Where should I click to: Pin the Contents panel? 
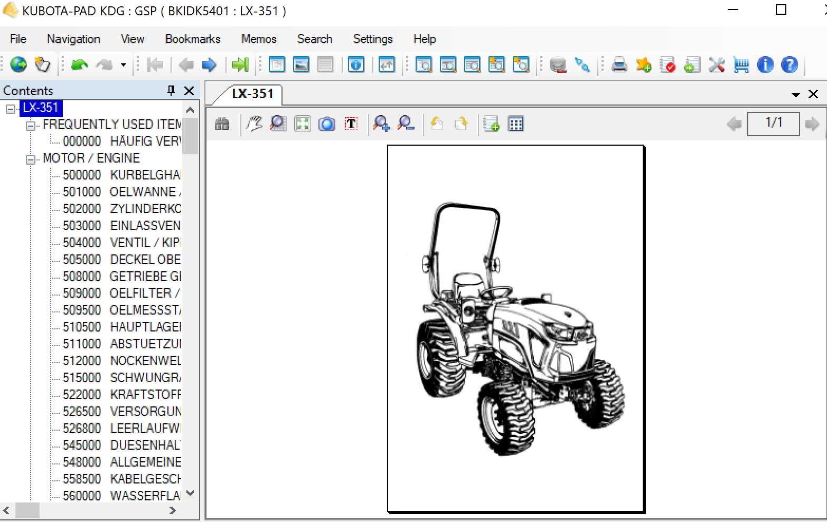(171, 90)
